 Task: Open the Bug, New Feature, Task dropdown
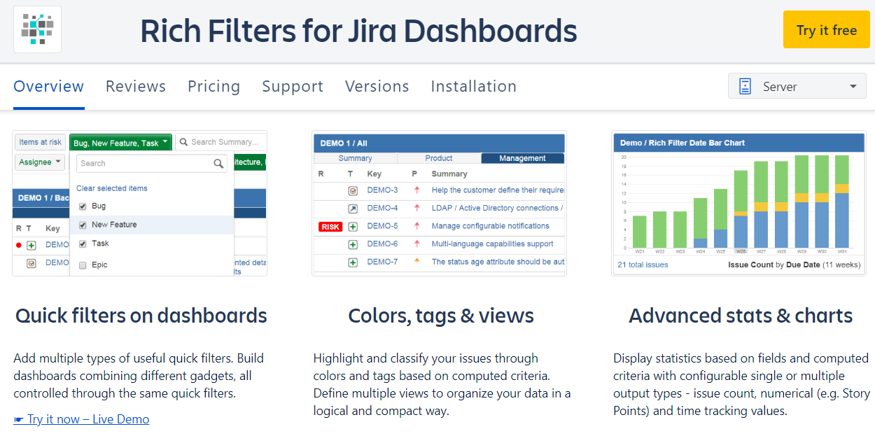(120, 143)
